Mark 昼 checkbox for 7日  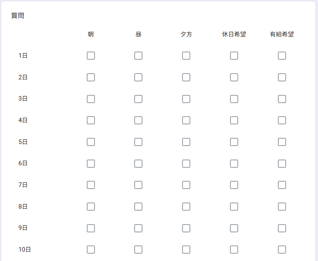(x=138, y=185)
